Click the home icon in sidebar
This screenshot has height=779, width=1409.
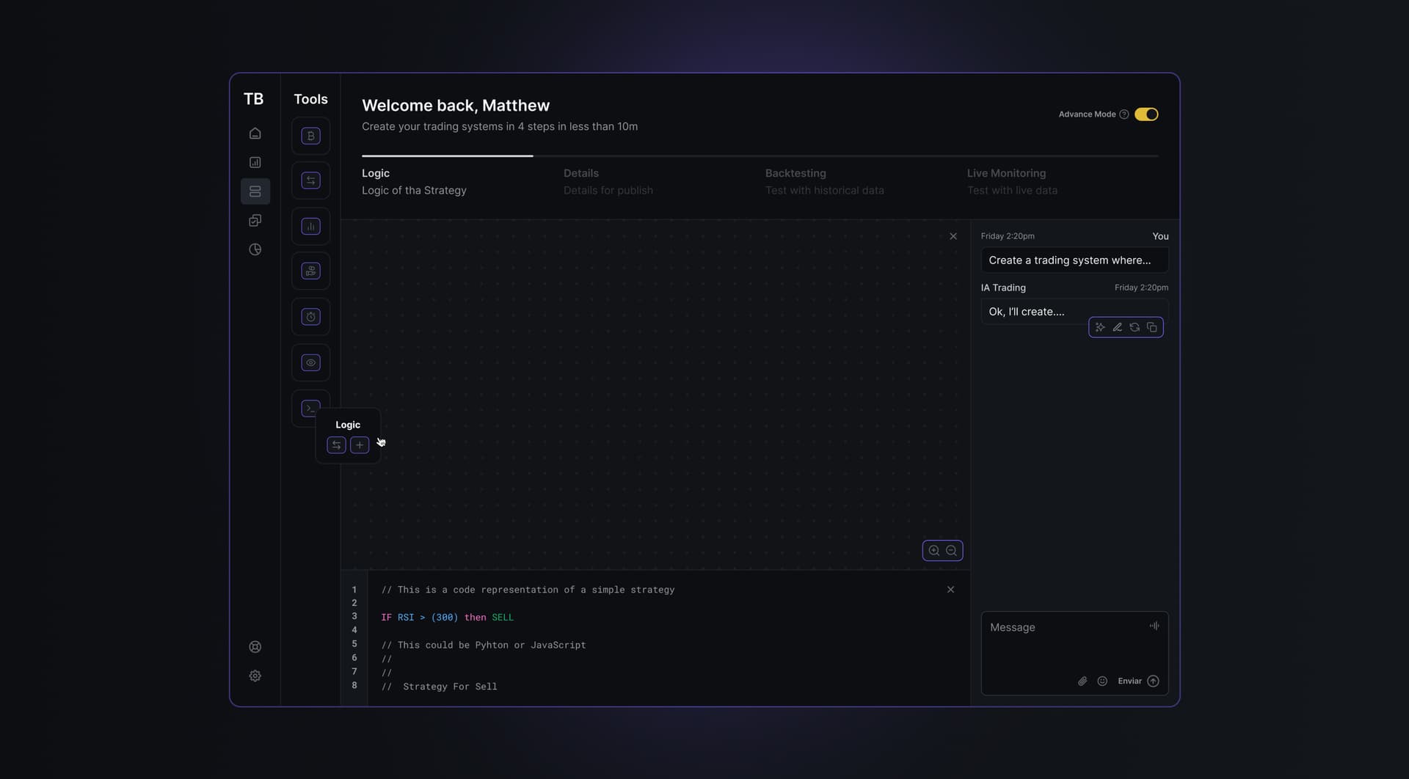pos(255,134)
